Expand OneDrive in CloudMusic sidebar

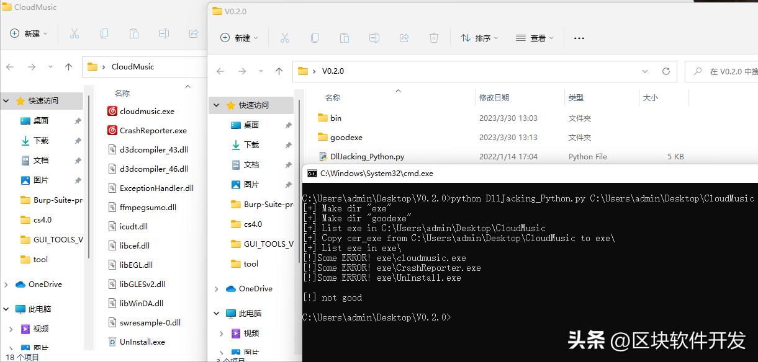point(6,285)
